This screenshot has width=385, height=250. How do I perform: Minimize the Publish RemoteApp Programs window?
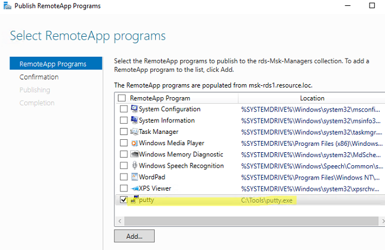348,6
